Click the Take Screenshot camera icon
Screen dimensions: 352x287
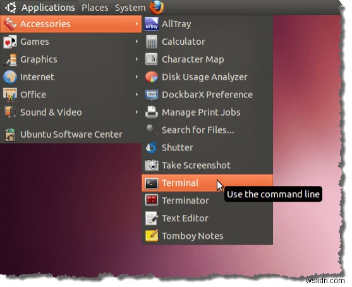[x=152, y=165]
